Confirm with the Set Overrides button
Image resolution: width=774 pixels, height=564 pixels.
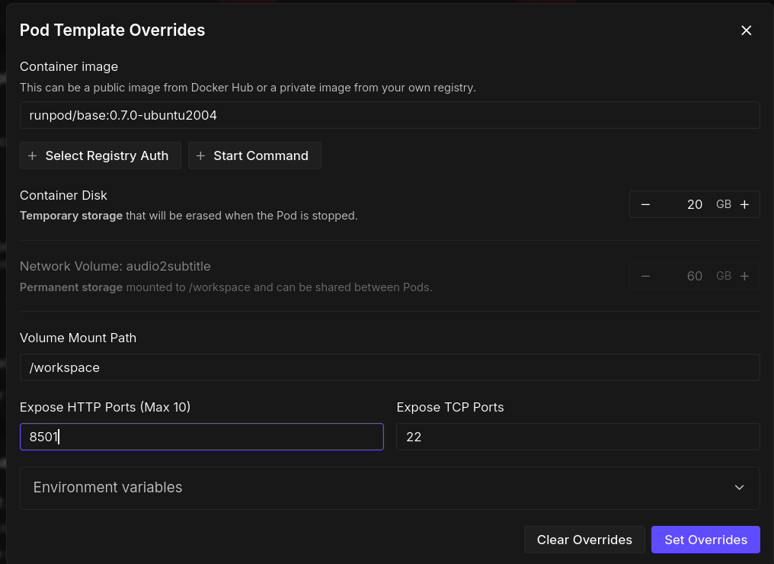click(x=705, y=540)
